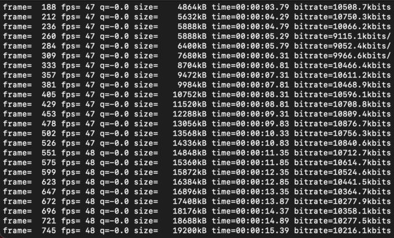The height and width of the screenshot is (238, 394).
Task: Click the 8704kB size value
Action: pos(192,65)
